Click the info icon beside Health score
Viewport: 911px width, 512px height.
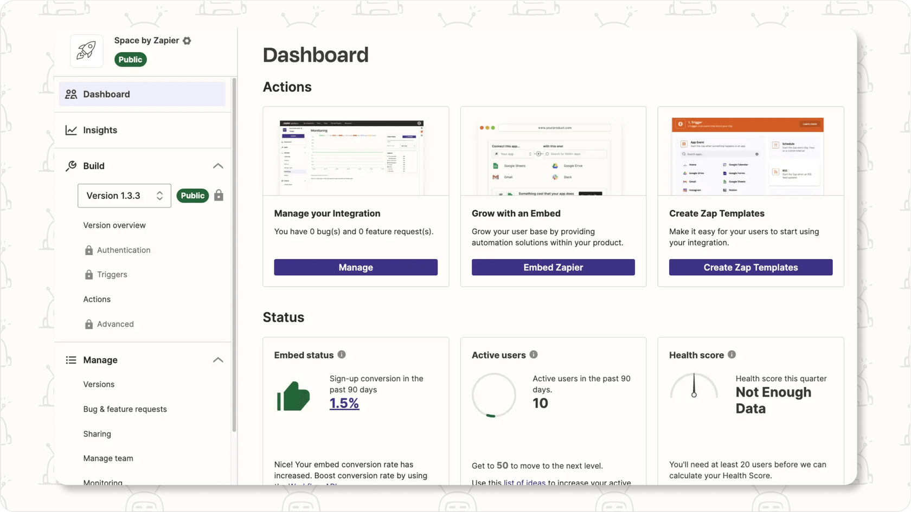click(x=732, y=354)
